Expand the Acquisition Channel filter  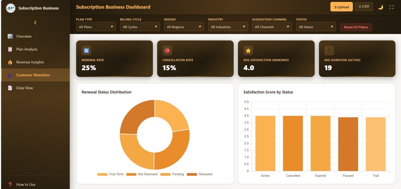coord(272,27)
